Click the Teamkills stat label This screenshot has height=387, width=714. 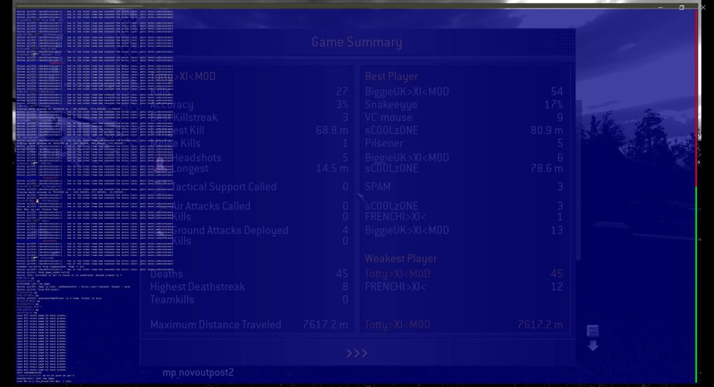point(172,299)
